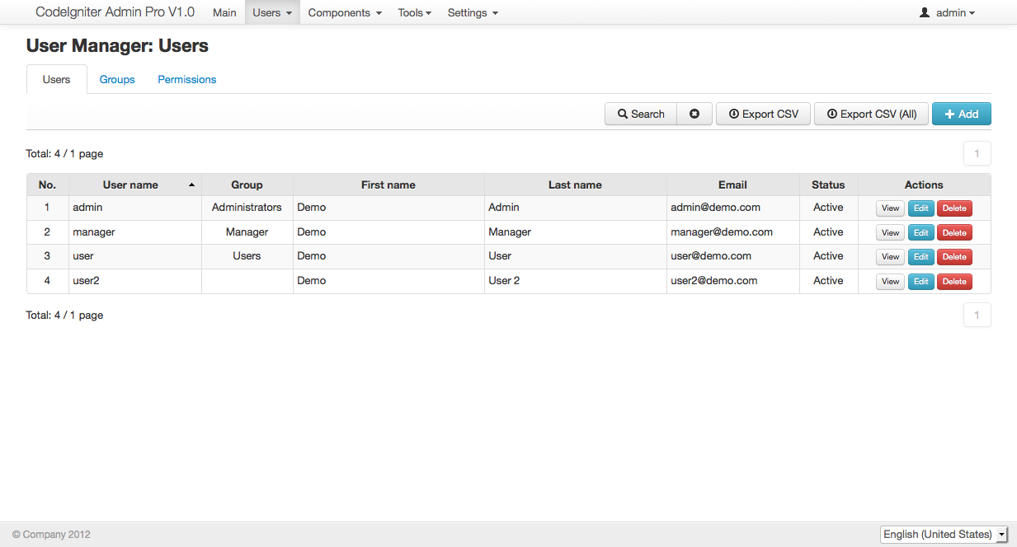This screenshot has height=547, width=1017.
Task: Click page 1 in top pagination
Action: [977, 153]
